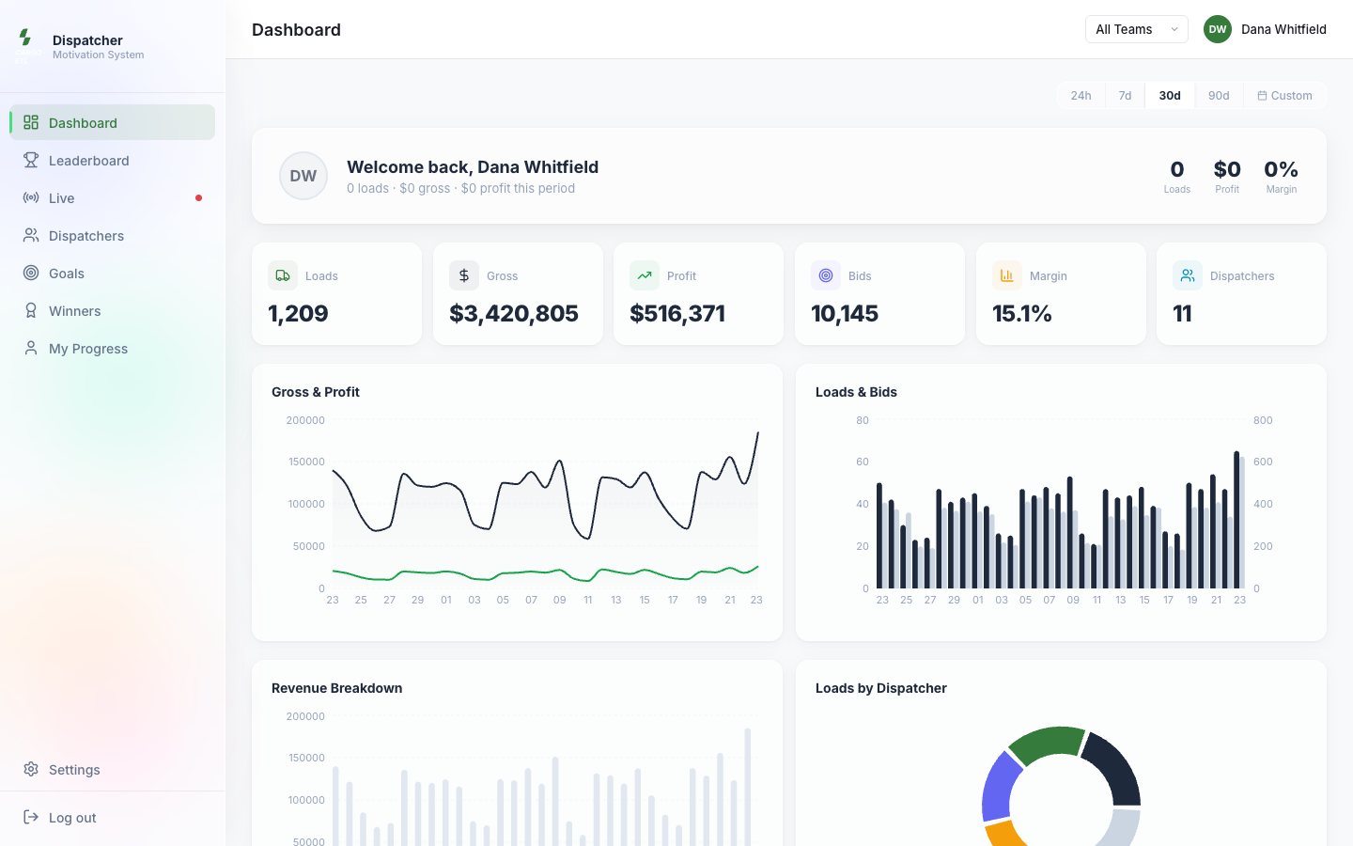
Task: Click the Dispatchers count 11
Action: [x=1182, y=313]
